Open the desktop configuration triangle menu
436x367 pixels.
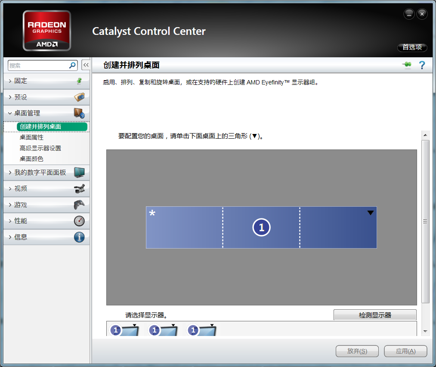371,213
